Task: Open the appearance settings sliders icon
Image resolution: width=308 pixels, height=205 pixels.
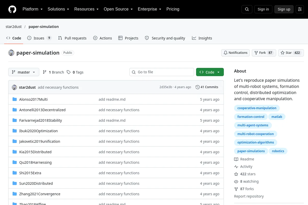Action: pos(300,9)
